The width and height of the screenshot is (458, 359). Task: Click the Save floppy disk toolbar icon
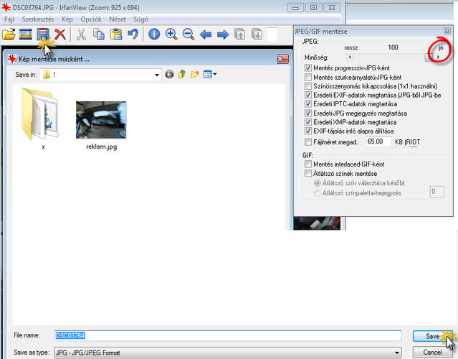coord(44,34)
